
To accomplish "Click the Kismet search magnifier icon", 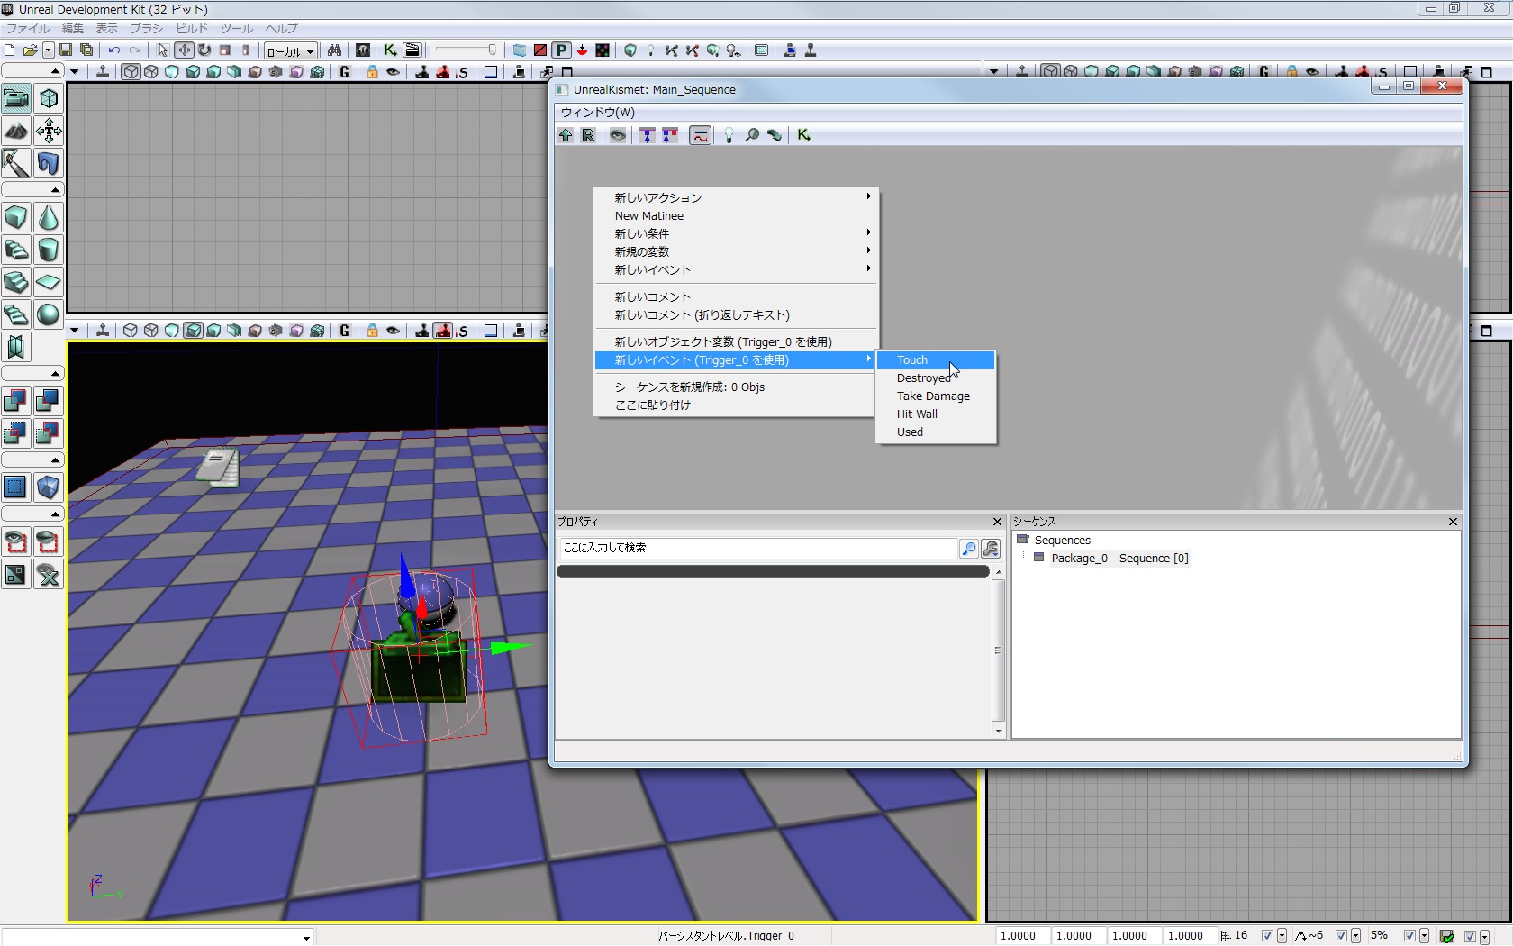I will pyautogui.click(x=751, y=135).
